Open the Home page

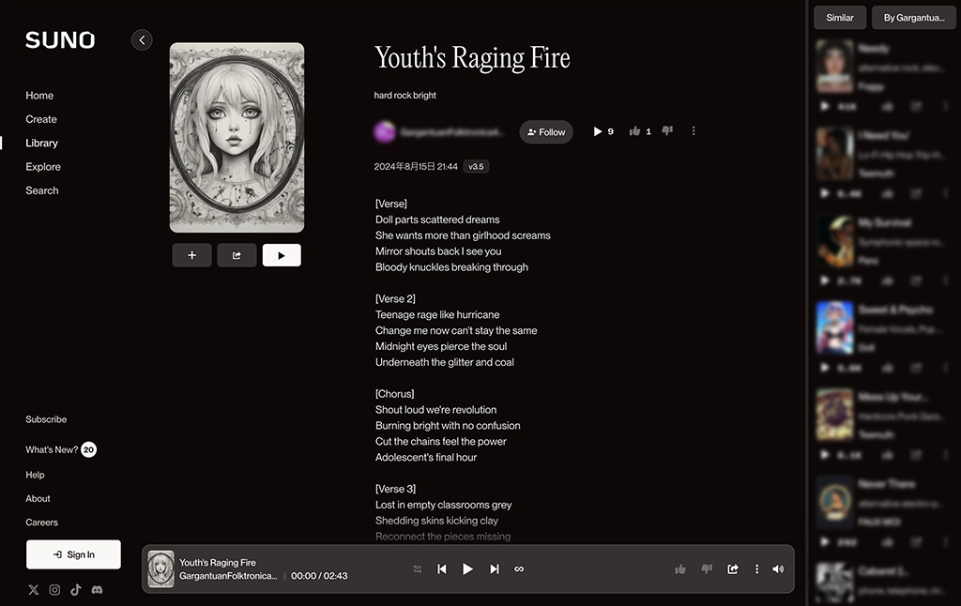[39, 96]
